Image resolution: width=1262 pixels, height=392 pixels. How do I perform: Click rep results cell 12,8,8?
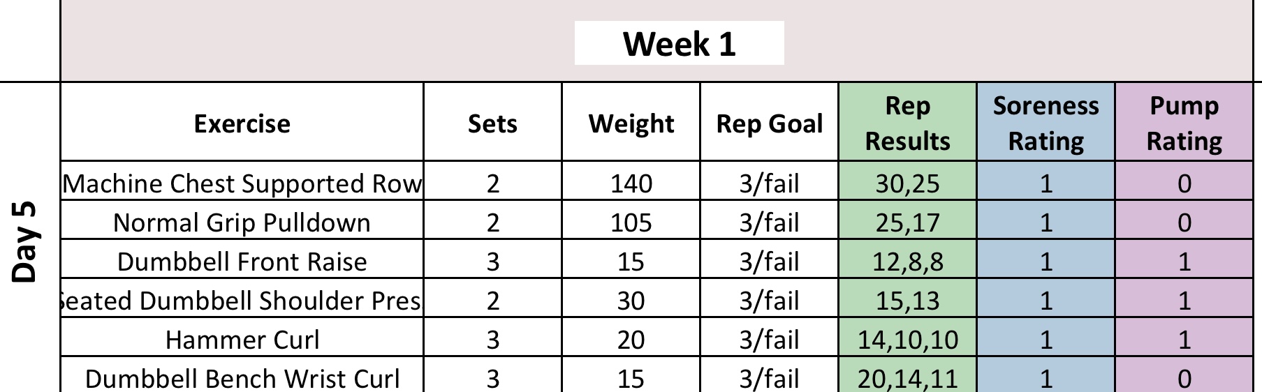(907, 262)
